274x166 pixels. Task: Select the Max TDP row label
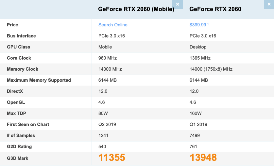click(x=16, y=113)
